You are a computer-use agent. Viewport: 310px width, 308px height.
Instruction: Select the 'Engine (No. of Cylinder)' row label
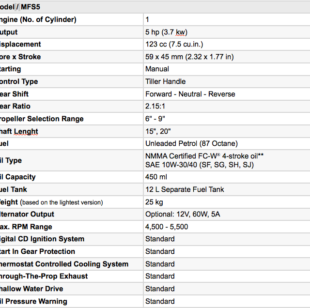(38, 19)
